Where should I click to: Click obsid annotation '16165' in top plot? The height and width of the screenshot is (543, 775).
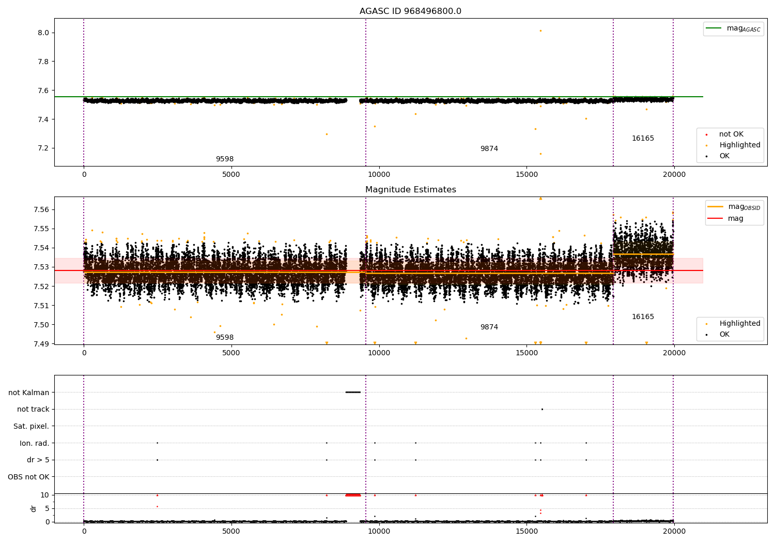643,139
